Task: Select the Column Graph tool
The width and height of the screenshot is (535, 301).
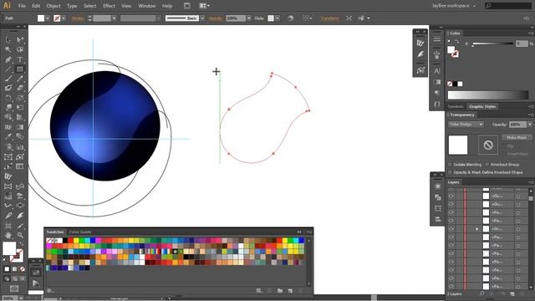Action: tap(20, 147)
